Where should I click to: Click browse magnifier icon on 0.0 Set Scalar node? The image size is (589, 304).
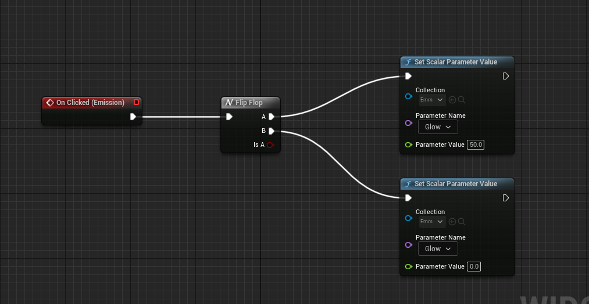[x=462, y=222]
